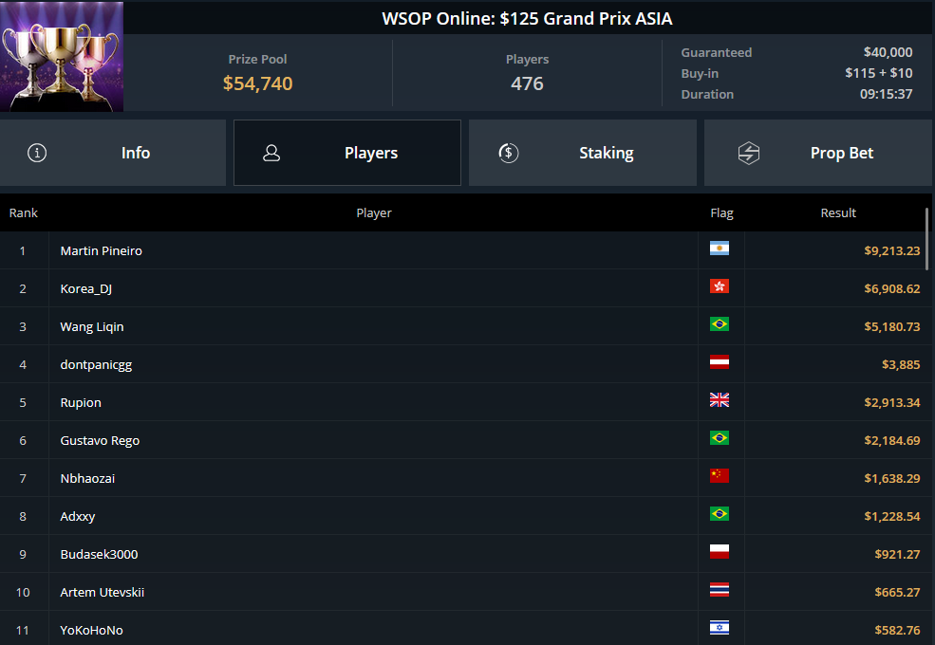Click Rupion's UK flag
The image size is (935, 645).
(720, 400)
